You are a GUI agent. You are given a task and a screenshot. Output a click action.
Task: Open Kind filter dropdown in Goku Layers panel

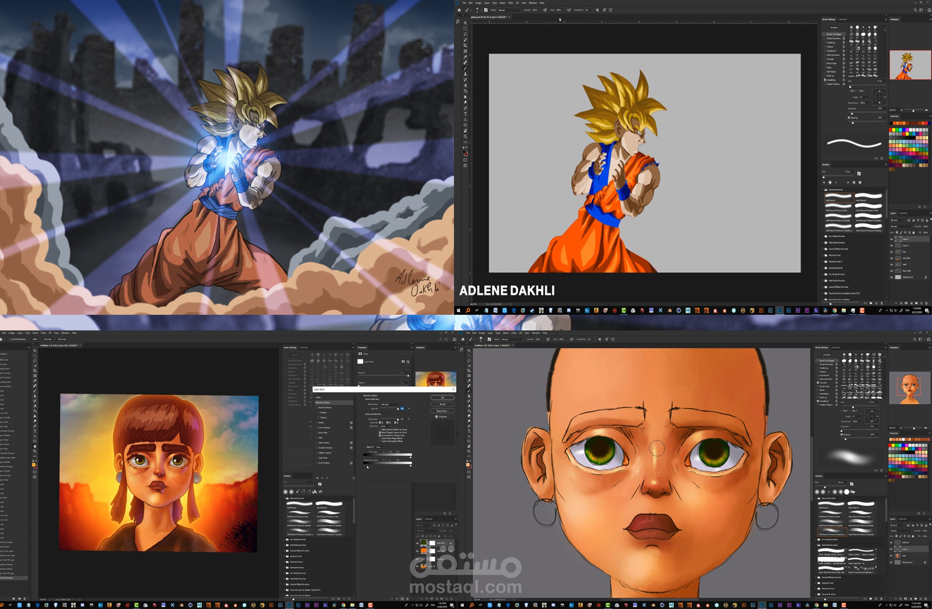897,220
